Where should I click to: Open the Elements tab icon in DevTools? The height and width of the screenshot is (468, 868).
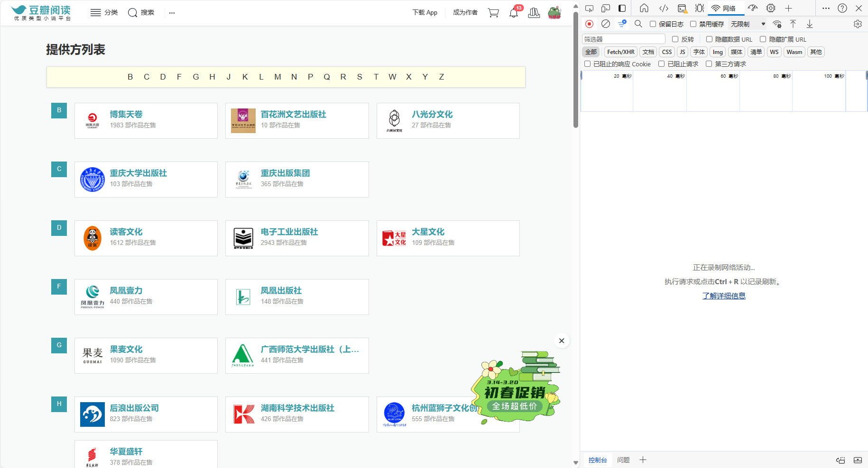[x=664, y=8]
